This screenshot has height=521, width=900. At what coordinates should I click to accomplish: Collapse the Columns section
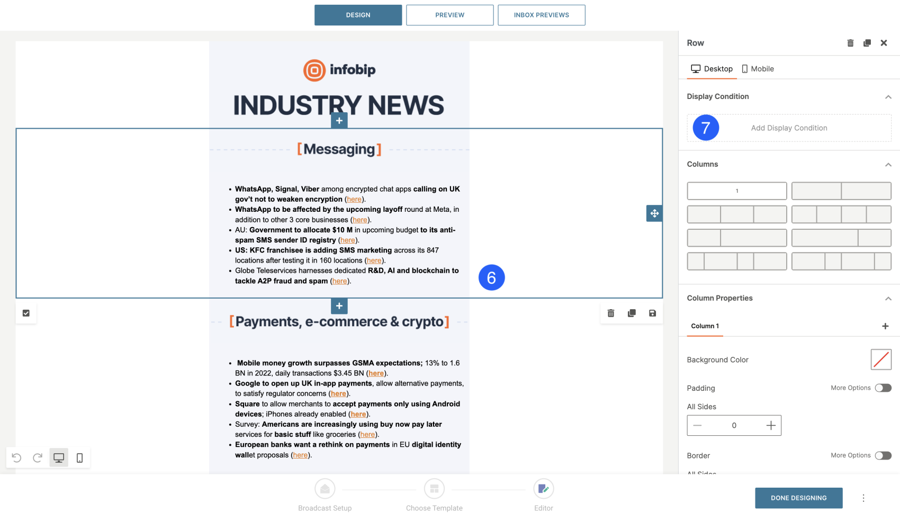(x=888, y=165)
